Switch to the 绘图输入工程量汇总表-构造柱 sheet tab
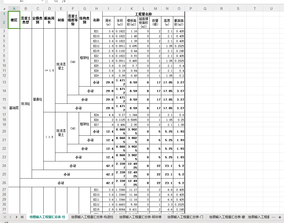Screen dimensions: 284x223 tap(93, 217)
